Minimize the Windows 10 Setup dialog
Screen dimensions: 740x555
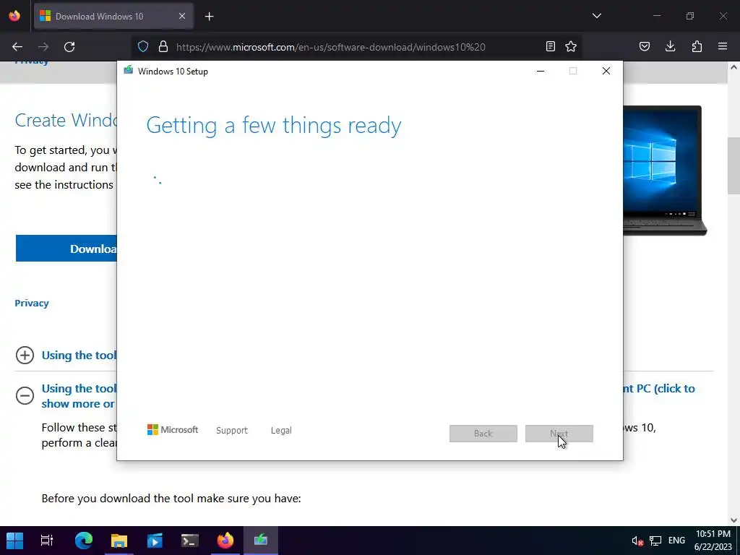541,71
